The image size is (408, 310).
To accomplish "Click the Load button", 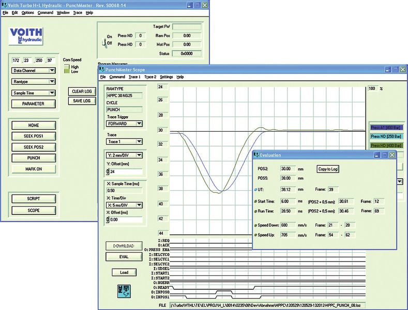I will (x=124, y=272).
